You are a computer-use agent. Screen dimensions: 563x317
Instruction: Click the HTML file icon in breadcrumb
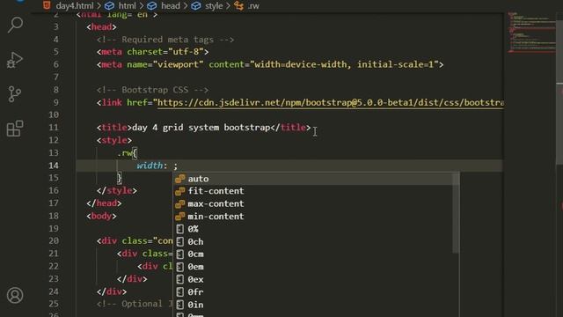click(47, 5)
